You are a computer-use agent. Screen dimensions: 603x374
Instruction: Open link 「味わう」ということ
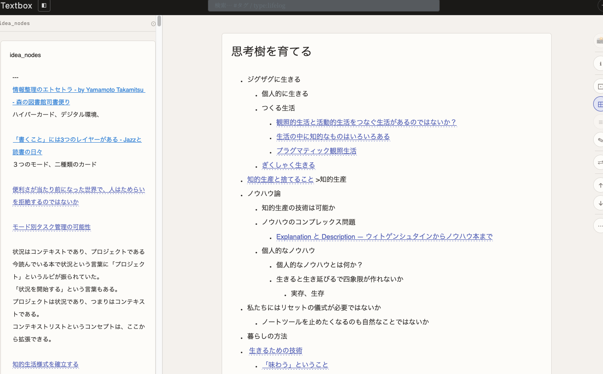(x=295, y=365)
